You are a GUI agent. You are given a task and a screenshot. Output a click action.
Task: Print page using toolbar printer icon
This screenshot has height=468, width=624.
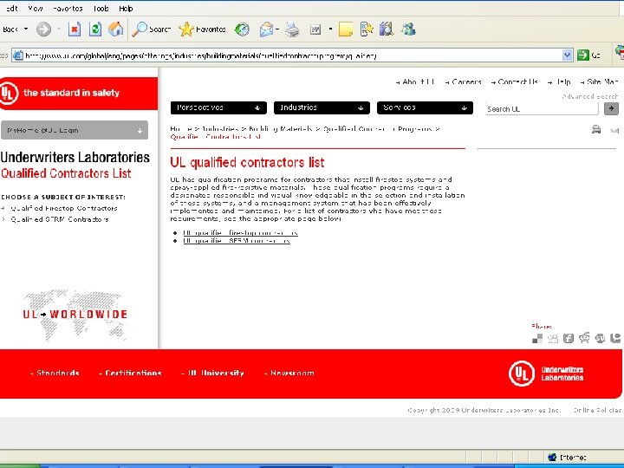[292, 29]
